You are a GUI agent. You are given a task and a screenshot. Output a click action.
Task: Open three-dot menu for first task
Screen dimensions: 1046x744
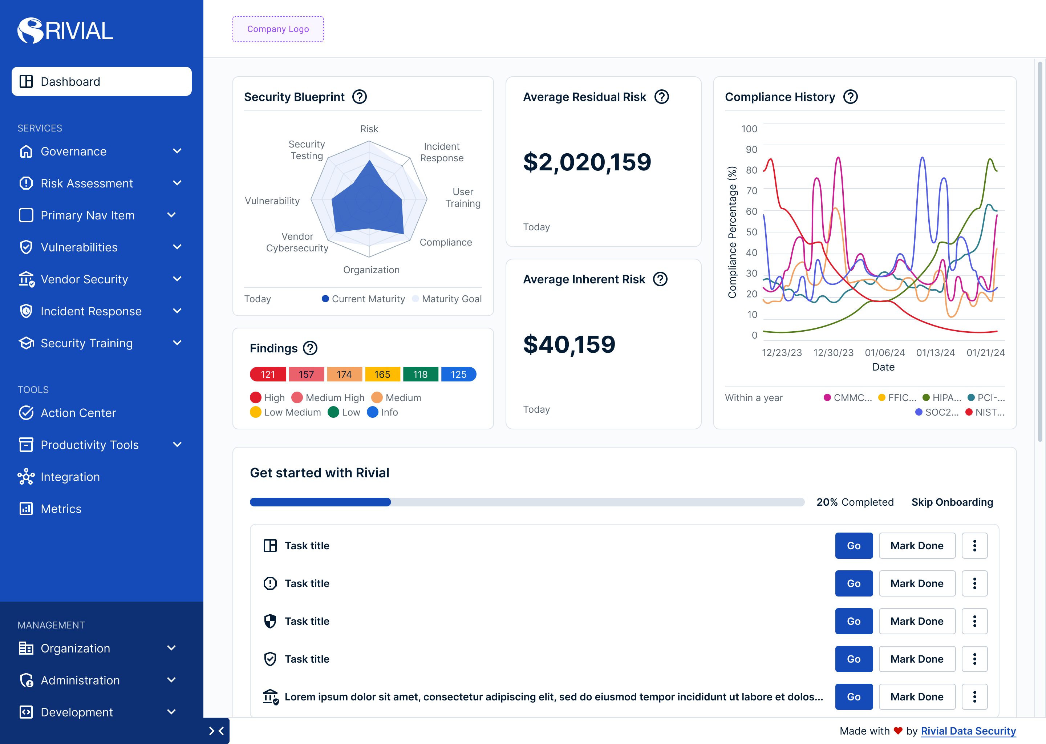pyautogui.click(x=974, y=546)
